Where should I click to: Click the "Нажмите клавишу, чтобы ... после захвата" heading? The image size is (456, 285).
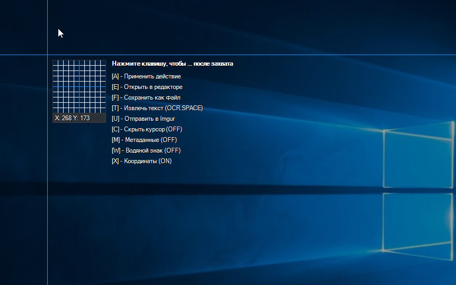[172, 64]
